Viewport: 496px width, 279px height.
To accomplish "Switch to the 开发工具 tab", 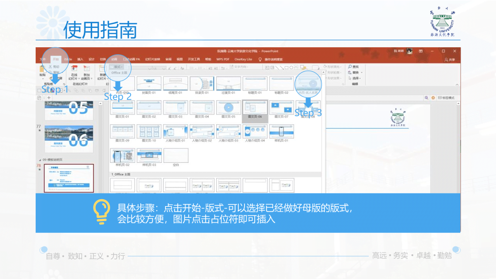I will [x=194, y=59].
